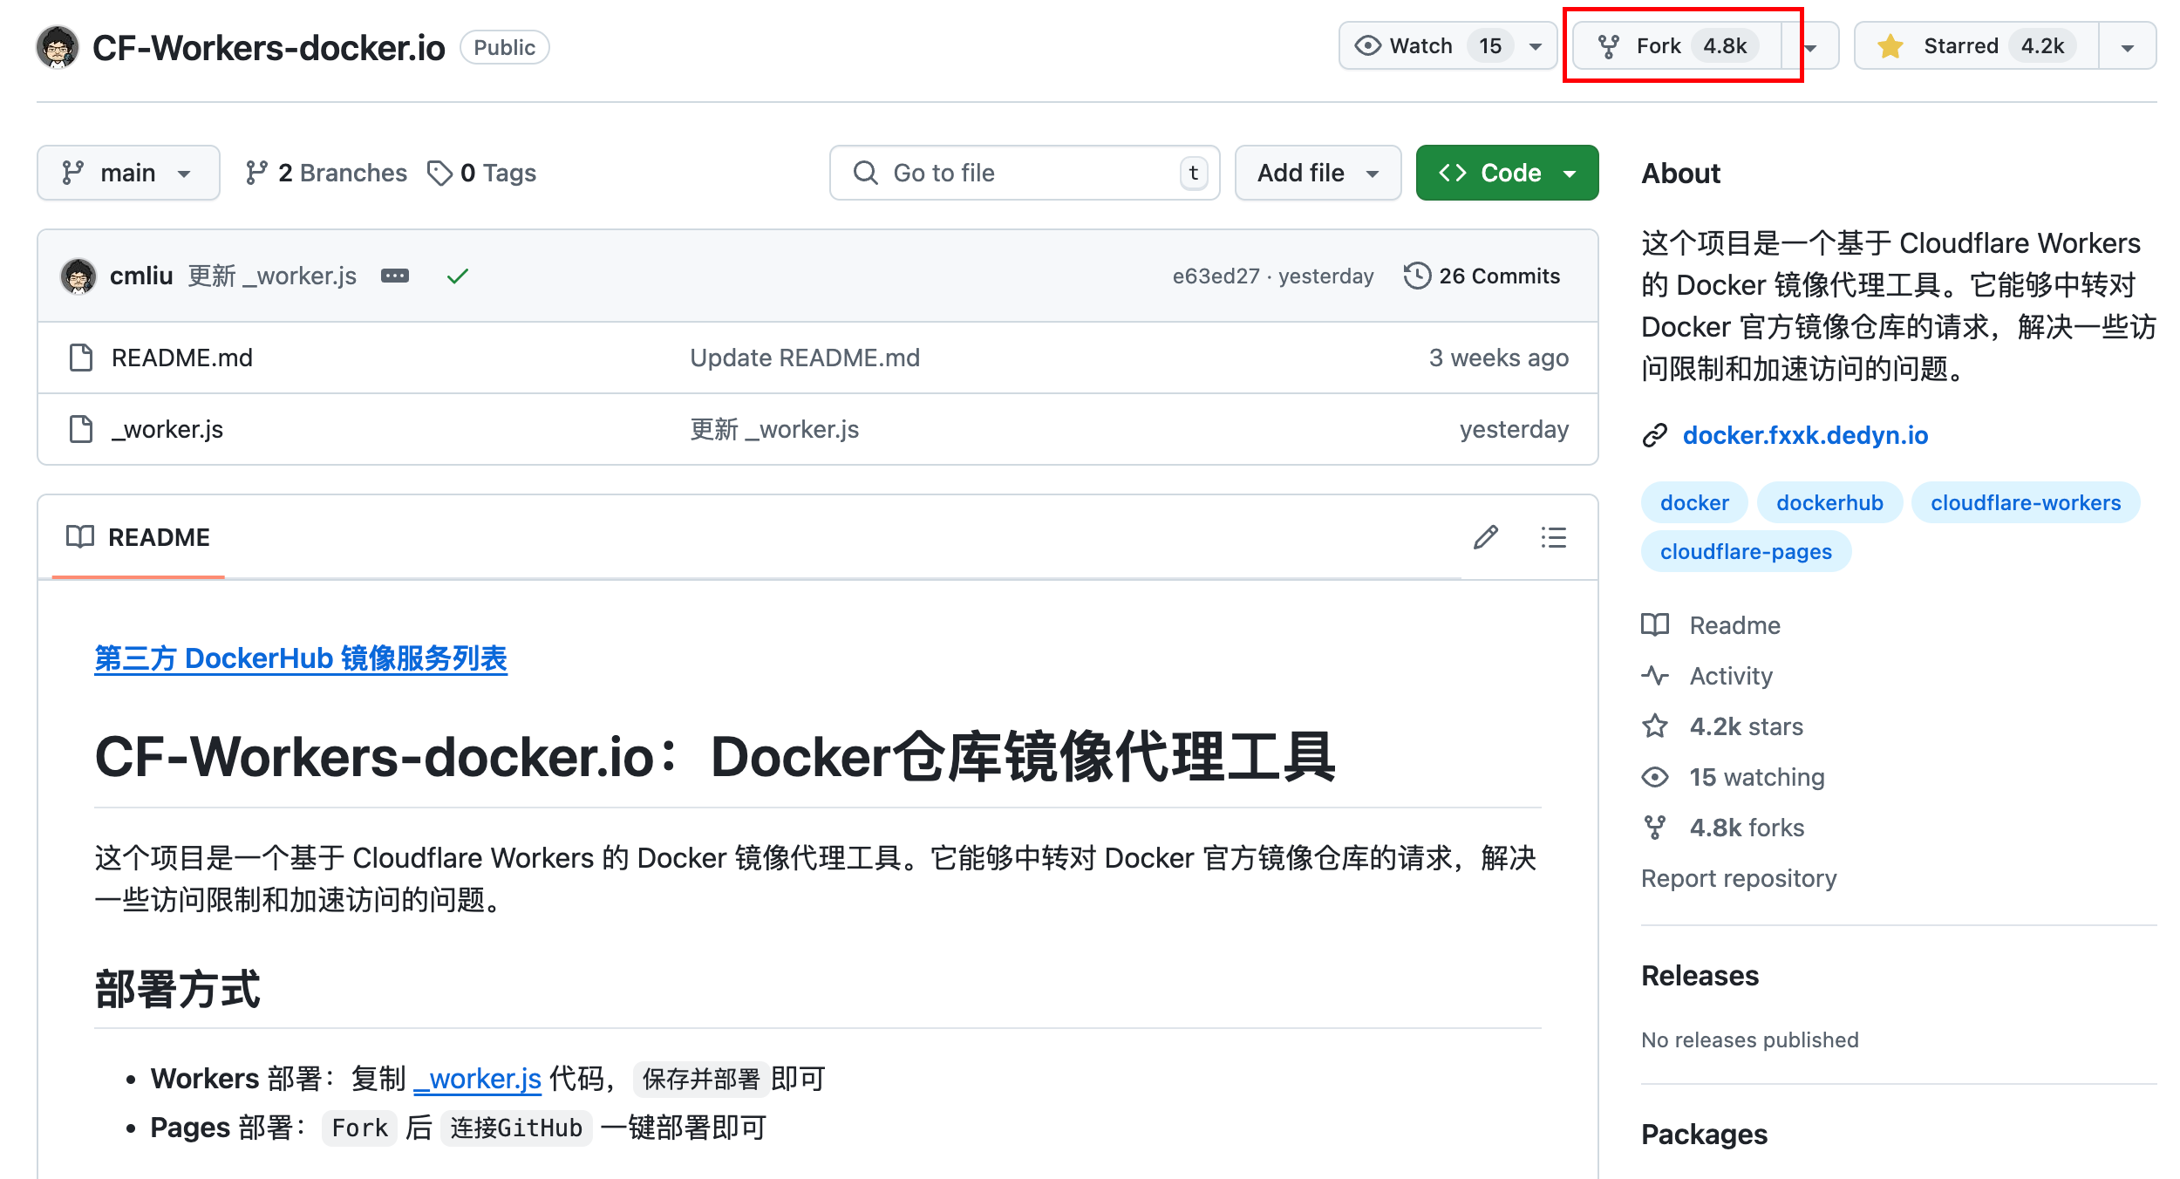This screenshot has width=2180, height=1179.
Task: Open the 更新 _worker.js commit message in file row
Action: 774,429
